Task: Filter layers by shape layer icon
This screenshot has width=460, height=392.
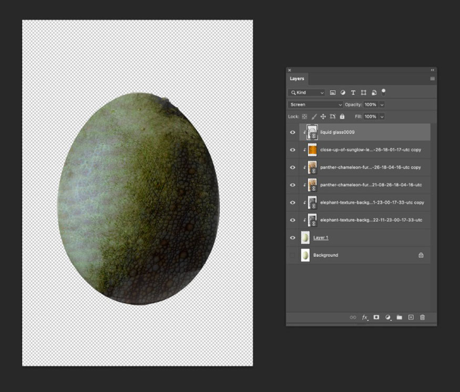Action: tap(363, 93)
